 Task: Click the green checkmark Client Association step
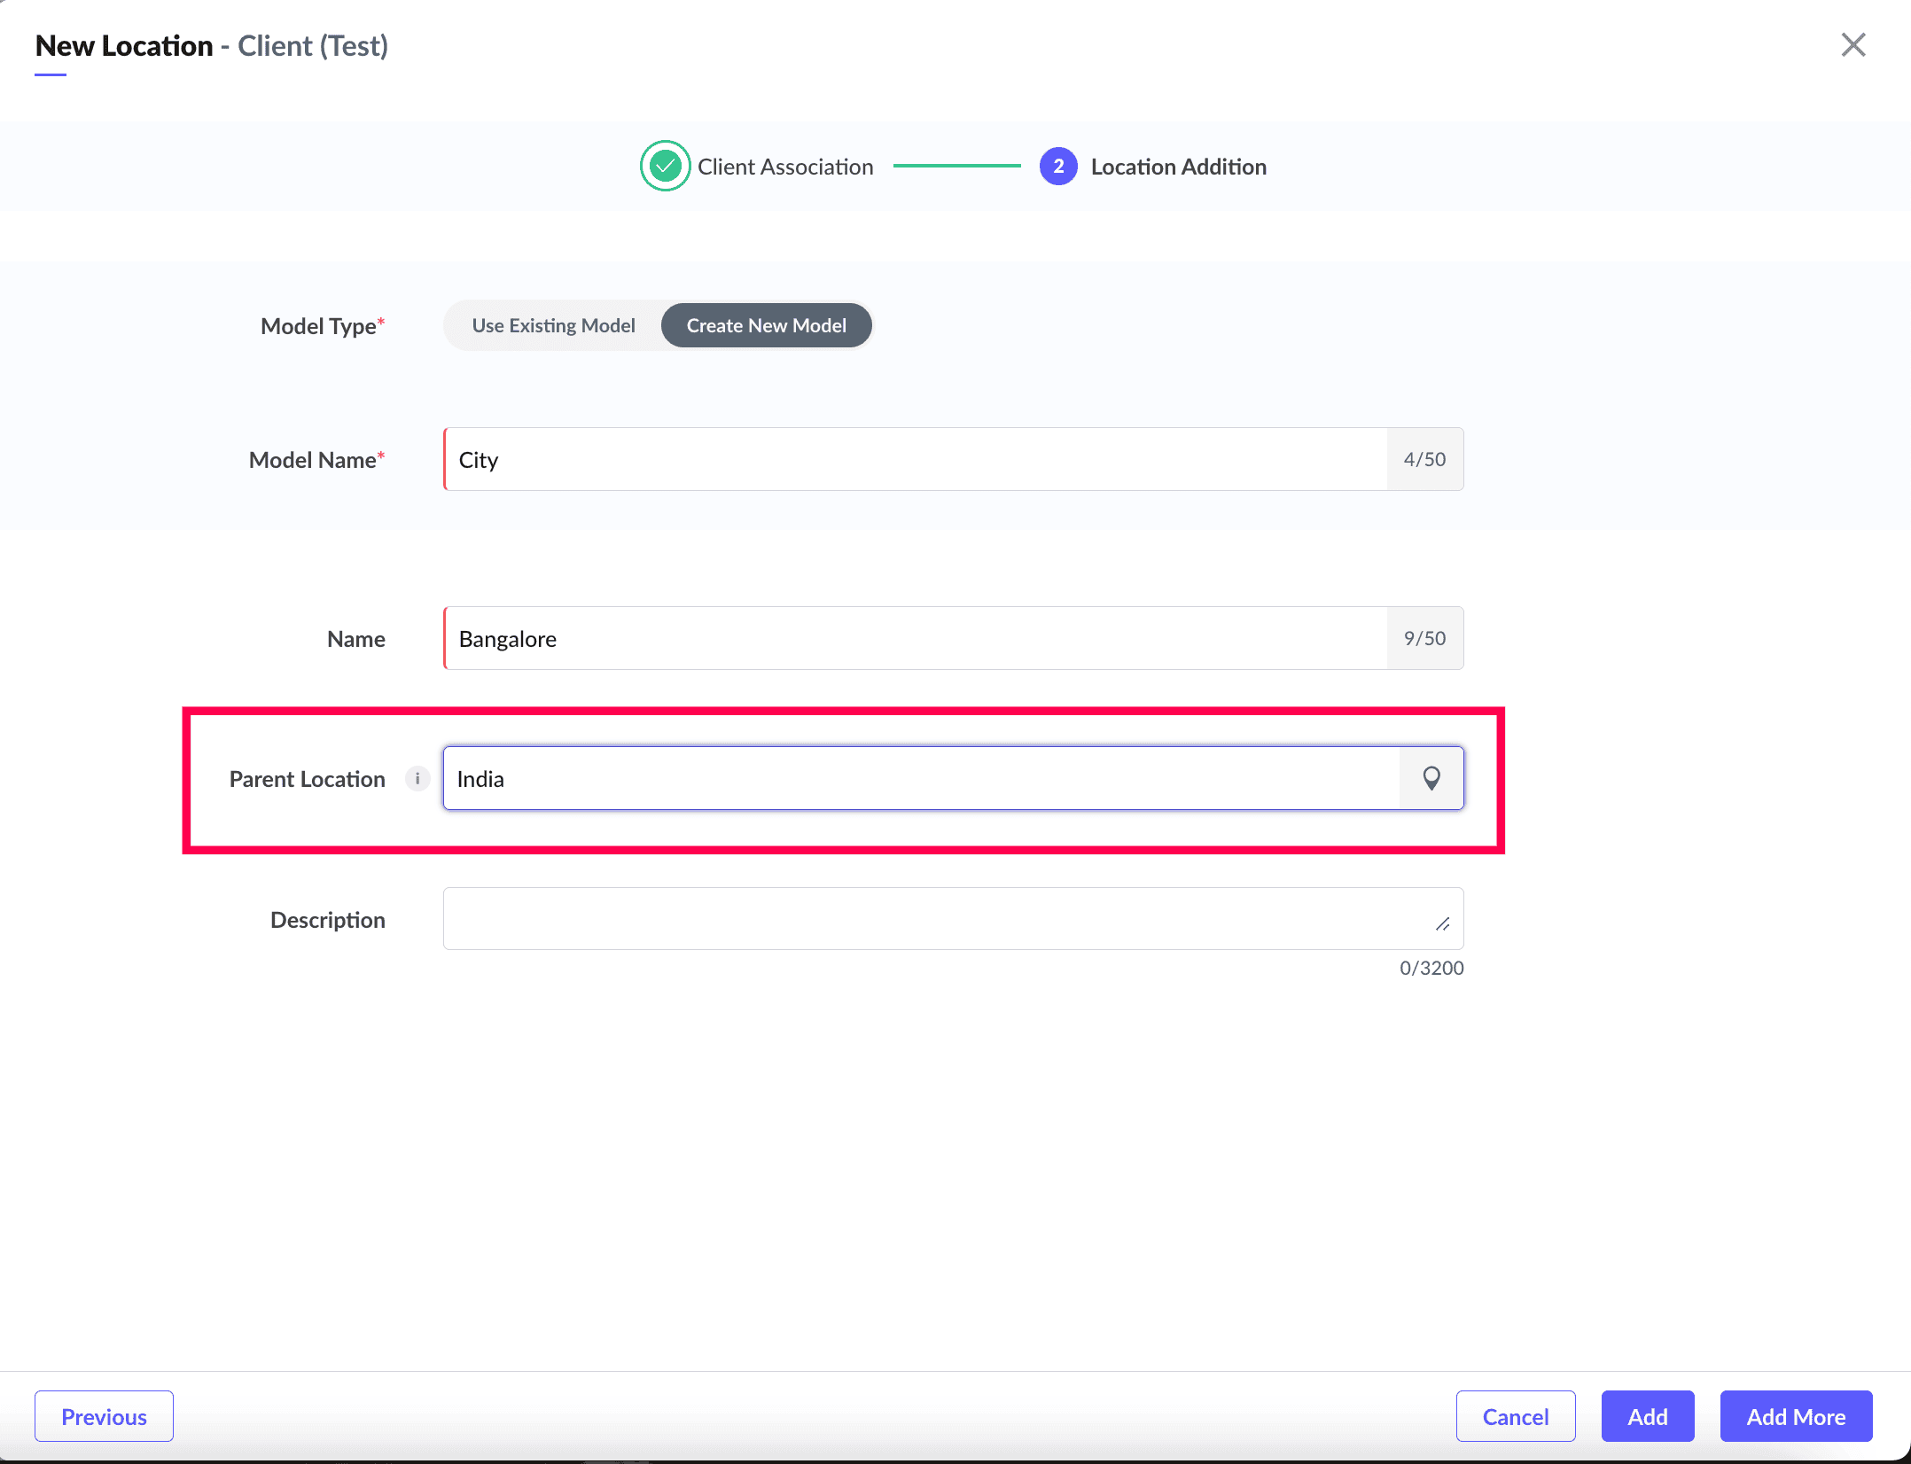(x=665, y=166)
